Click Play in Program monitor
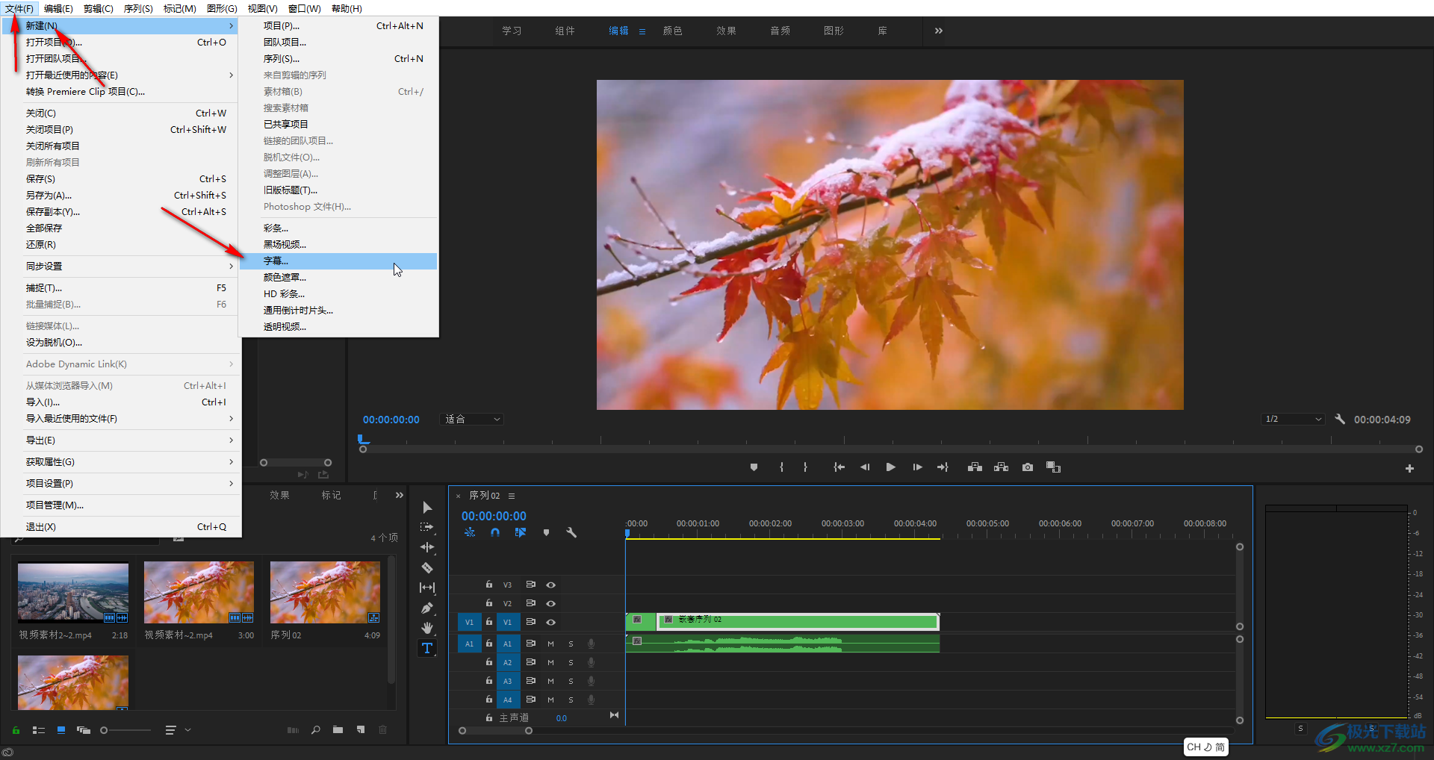Viewport: 1434px width, 760px height. (x=891, y=467)
